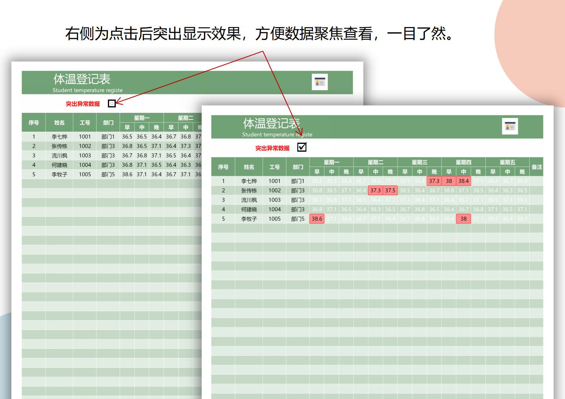
Task: Click highlighted 38 cell in 李七桦 row
Action: pyautogui.click(x=449, y=181)
